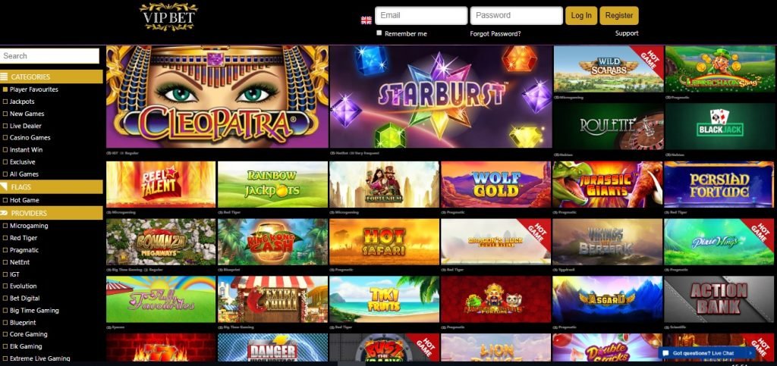The image size is (777, 366).
Task: Open the Roulette game tile
Action: click(609, 126)
